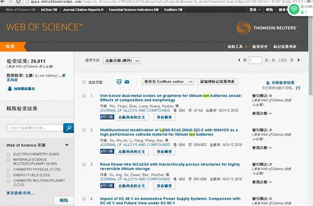Click the browser forward arrow
This screenshot has width=313, height=206.
coord(11,1)
